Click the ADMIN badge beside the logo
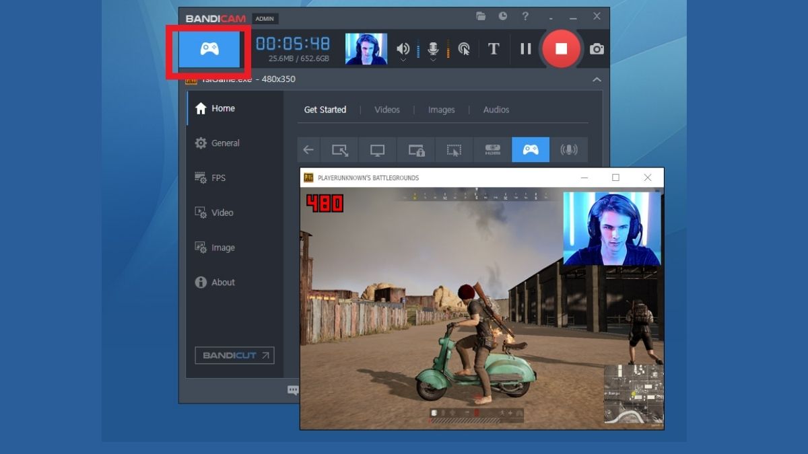Screen dimensions: 808x454 point(265,19)
